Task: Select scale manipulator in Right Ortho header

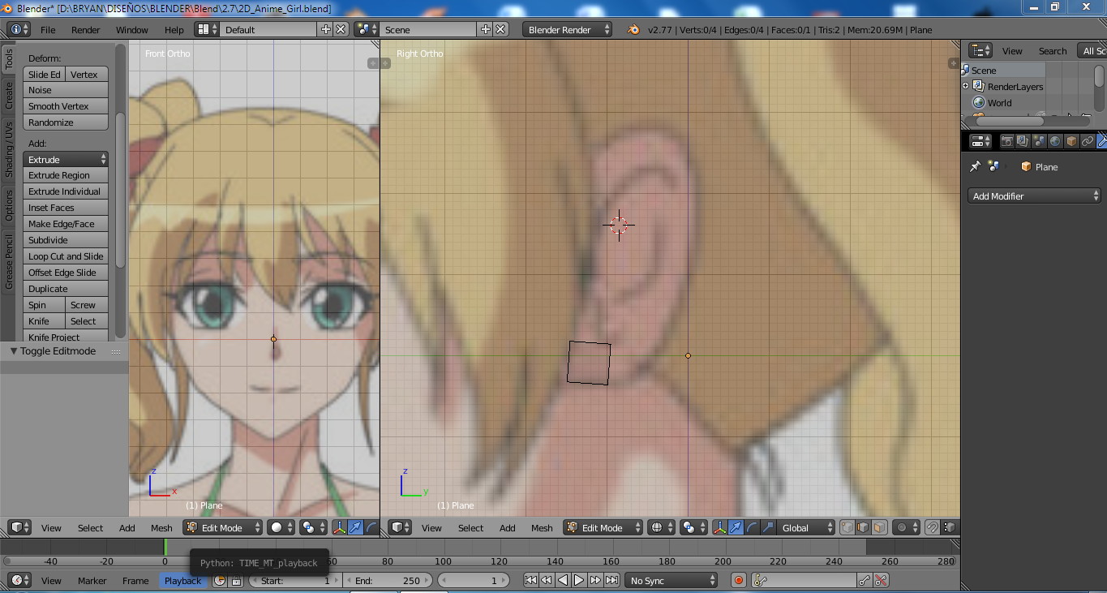Action: [x=767, y=527]
